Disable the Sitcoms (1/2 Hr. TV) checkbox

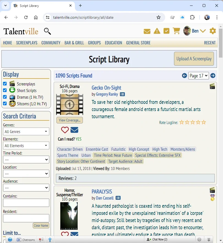5,104
